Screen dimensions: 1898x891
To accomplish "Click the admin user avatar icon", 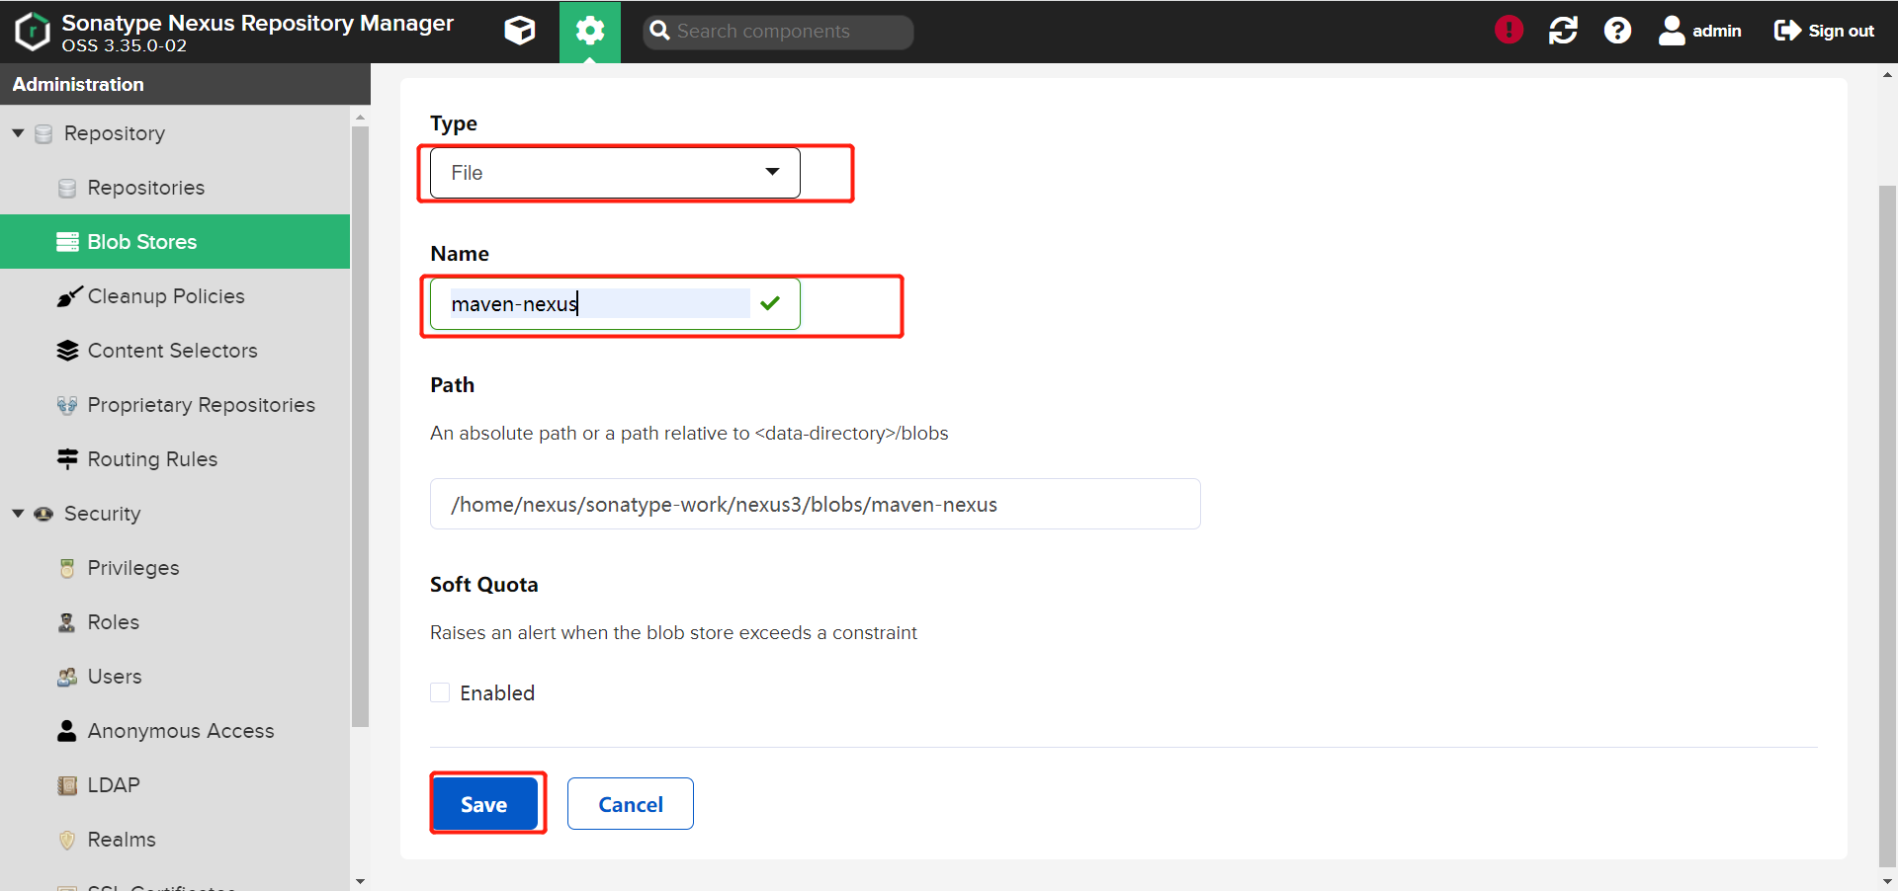I will pos(1672,31).
